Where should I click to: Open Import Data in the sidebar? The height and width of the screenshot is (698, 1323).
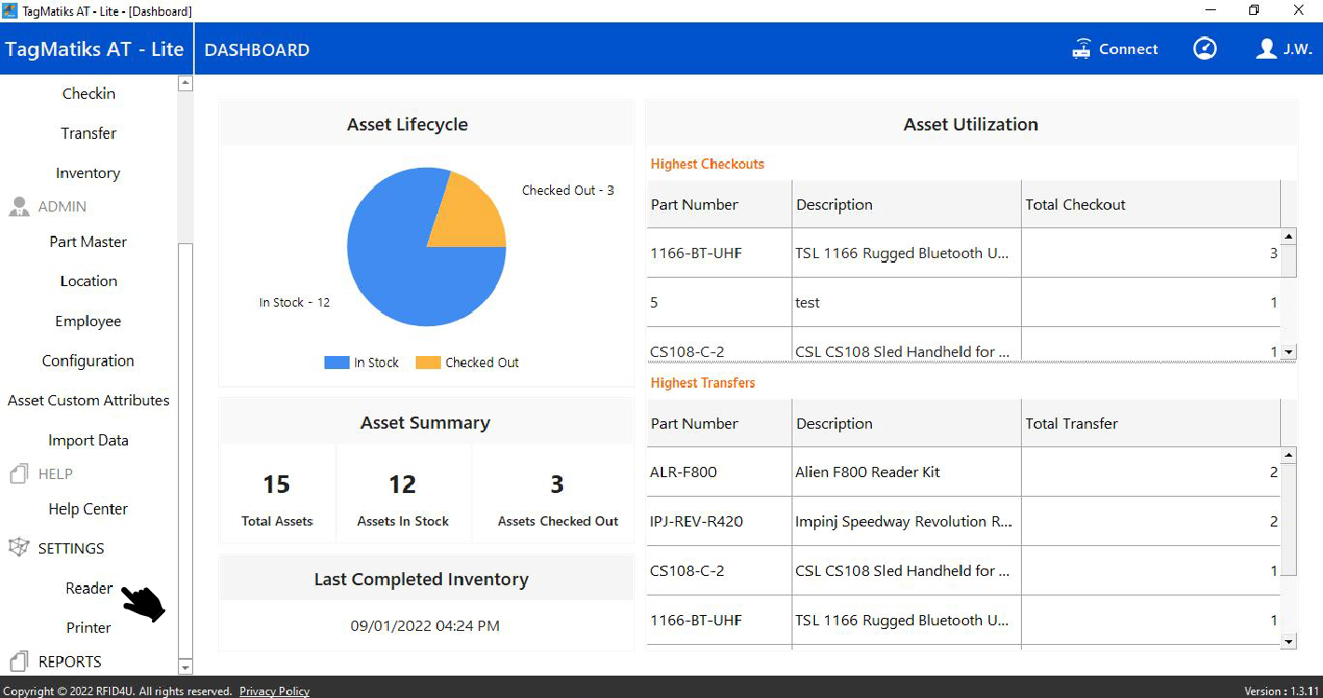coord(88,440)
